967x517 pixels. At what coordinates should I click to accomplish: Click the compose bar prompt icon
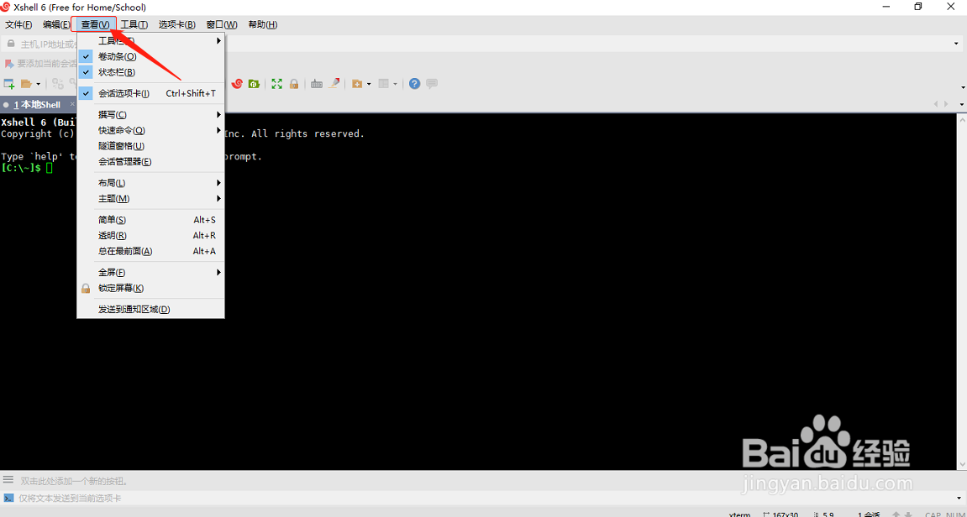tap(8, 498)
